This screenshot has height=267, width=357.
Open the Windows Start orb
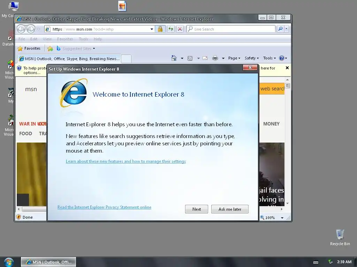click(9, 262)
